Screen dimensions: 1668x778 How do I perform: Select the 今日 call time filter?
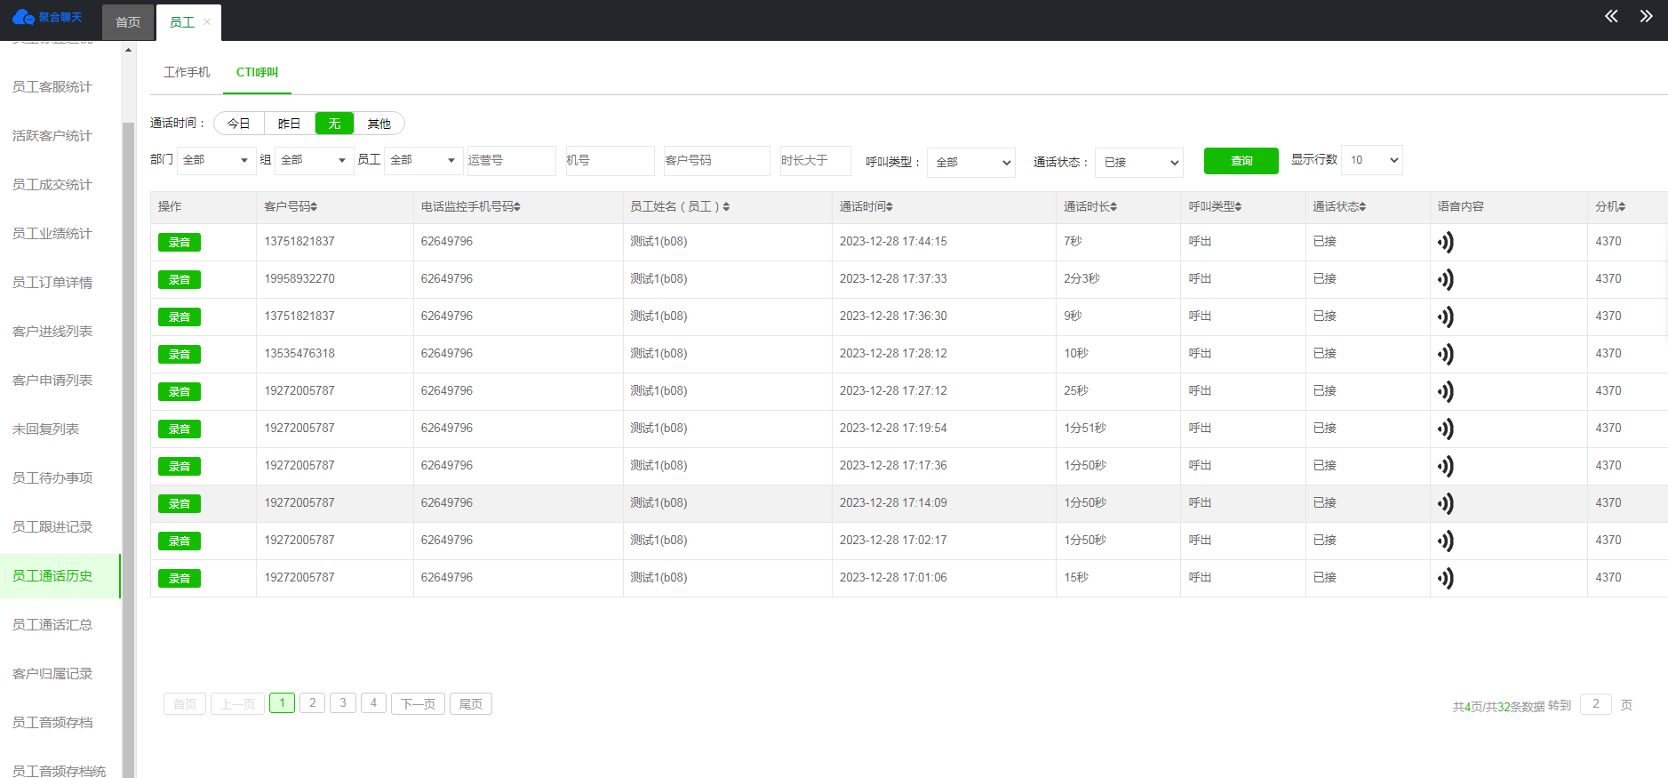pyautogui.click(x=238, y=124)
